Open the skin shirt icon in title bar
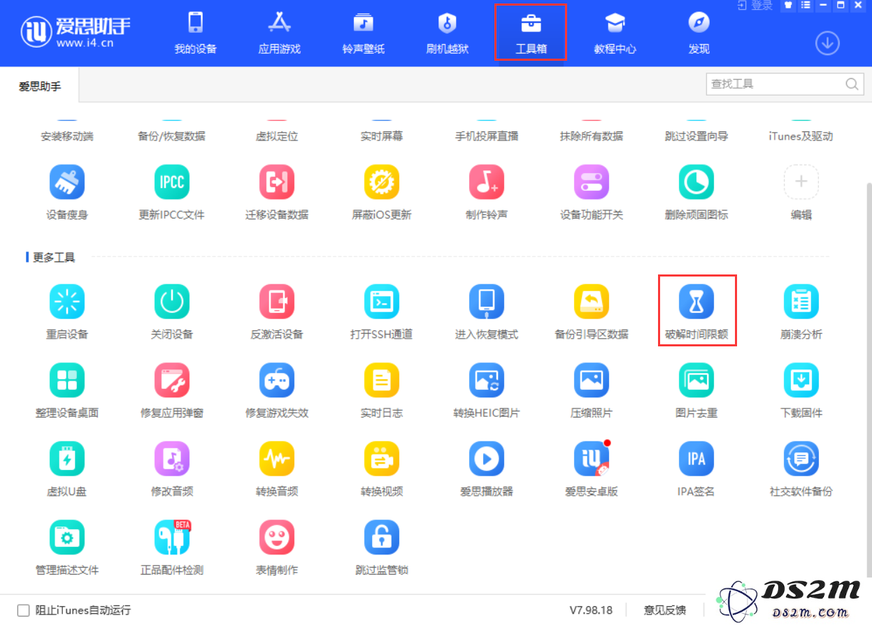Screen dimensions: 872x625 click(x=789, y=6)
